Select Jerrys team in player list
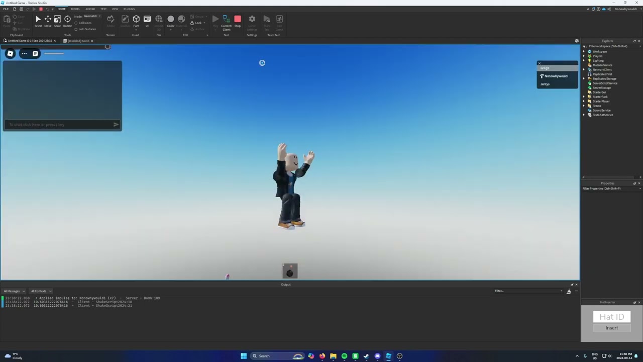The image size is (643, 362). click(558, 84)
